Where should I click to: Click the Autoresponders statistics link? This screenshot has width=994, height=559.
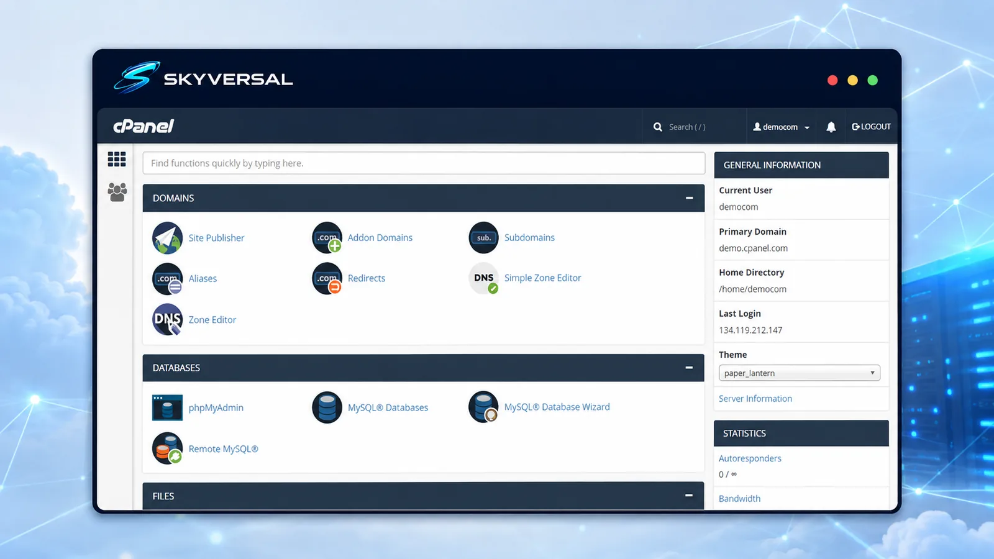point(750,458)
